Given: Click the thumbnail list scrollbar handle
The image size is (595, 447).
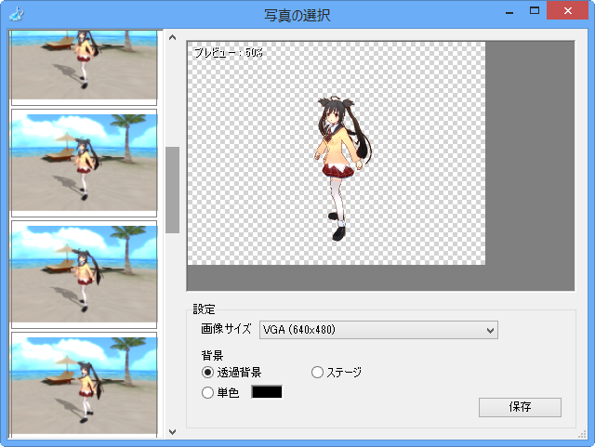Looking at the screenshot, I should pos(172,190).
